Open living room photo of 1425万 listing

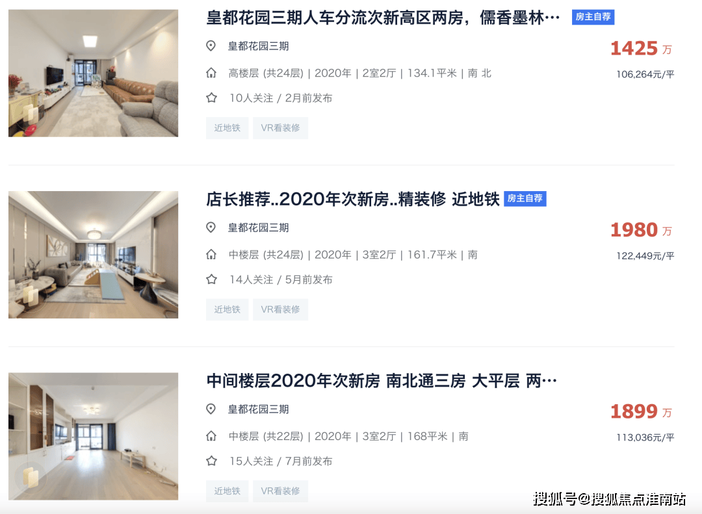pyautogui.click(x=93, y=73)
